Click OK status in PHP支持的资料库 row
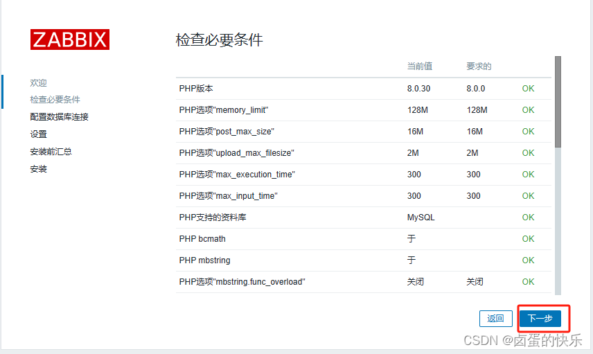Image resolution: width=593 pixels, height=354 pixels. pyautogui.click(x=529, y=218)
